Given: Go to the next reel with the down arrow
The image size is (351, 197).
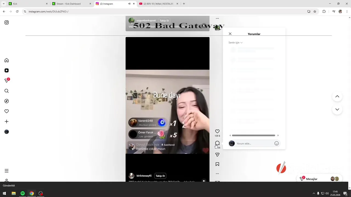Looking at the screenshot, I should 337,109.
